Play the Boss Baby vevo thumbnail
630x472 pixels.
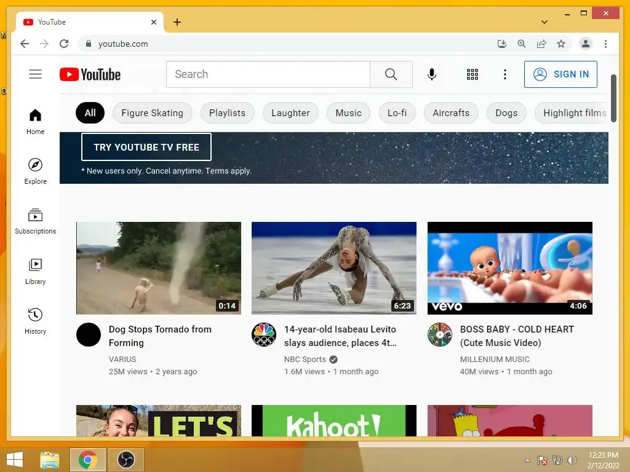click(x=510, y=268)
